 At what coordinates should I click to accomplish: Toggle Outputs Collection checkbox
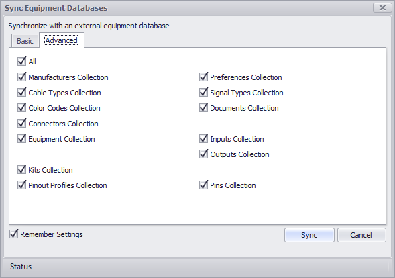pos(204,154)
